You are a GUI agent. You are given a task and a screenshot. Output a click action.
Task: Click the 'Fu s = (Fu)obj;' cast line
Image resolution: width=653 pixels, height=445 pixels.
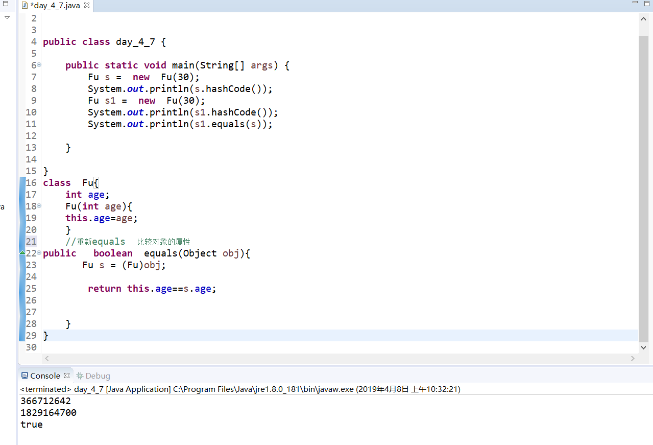(124, 265)
